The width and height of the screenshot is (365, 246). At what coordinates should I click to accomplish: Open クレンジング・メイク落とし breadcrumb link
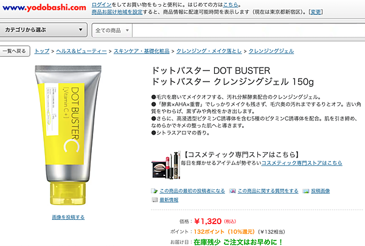pyautogui.click(x=209, y=51)
